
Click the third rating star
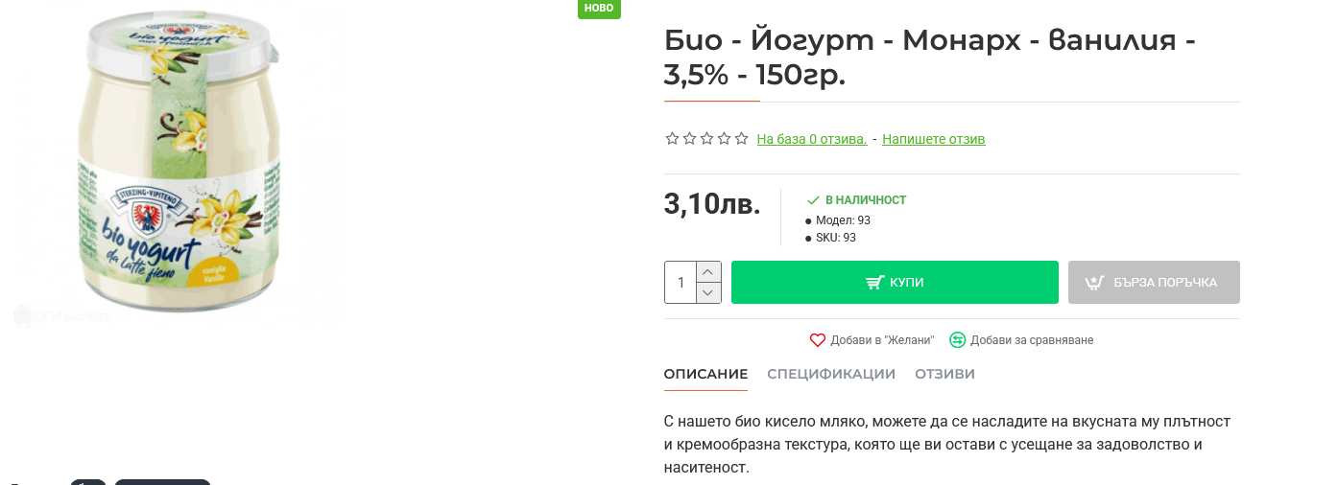[x=706, y=139]
